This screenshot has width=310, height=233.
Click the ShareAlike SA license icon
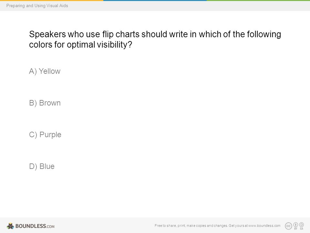click(x=302, y=226)
